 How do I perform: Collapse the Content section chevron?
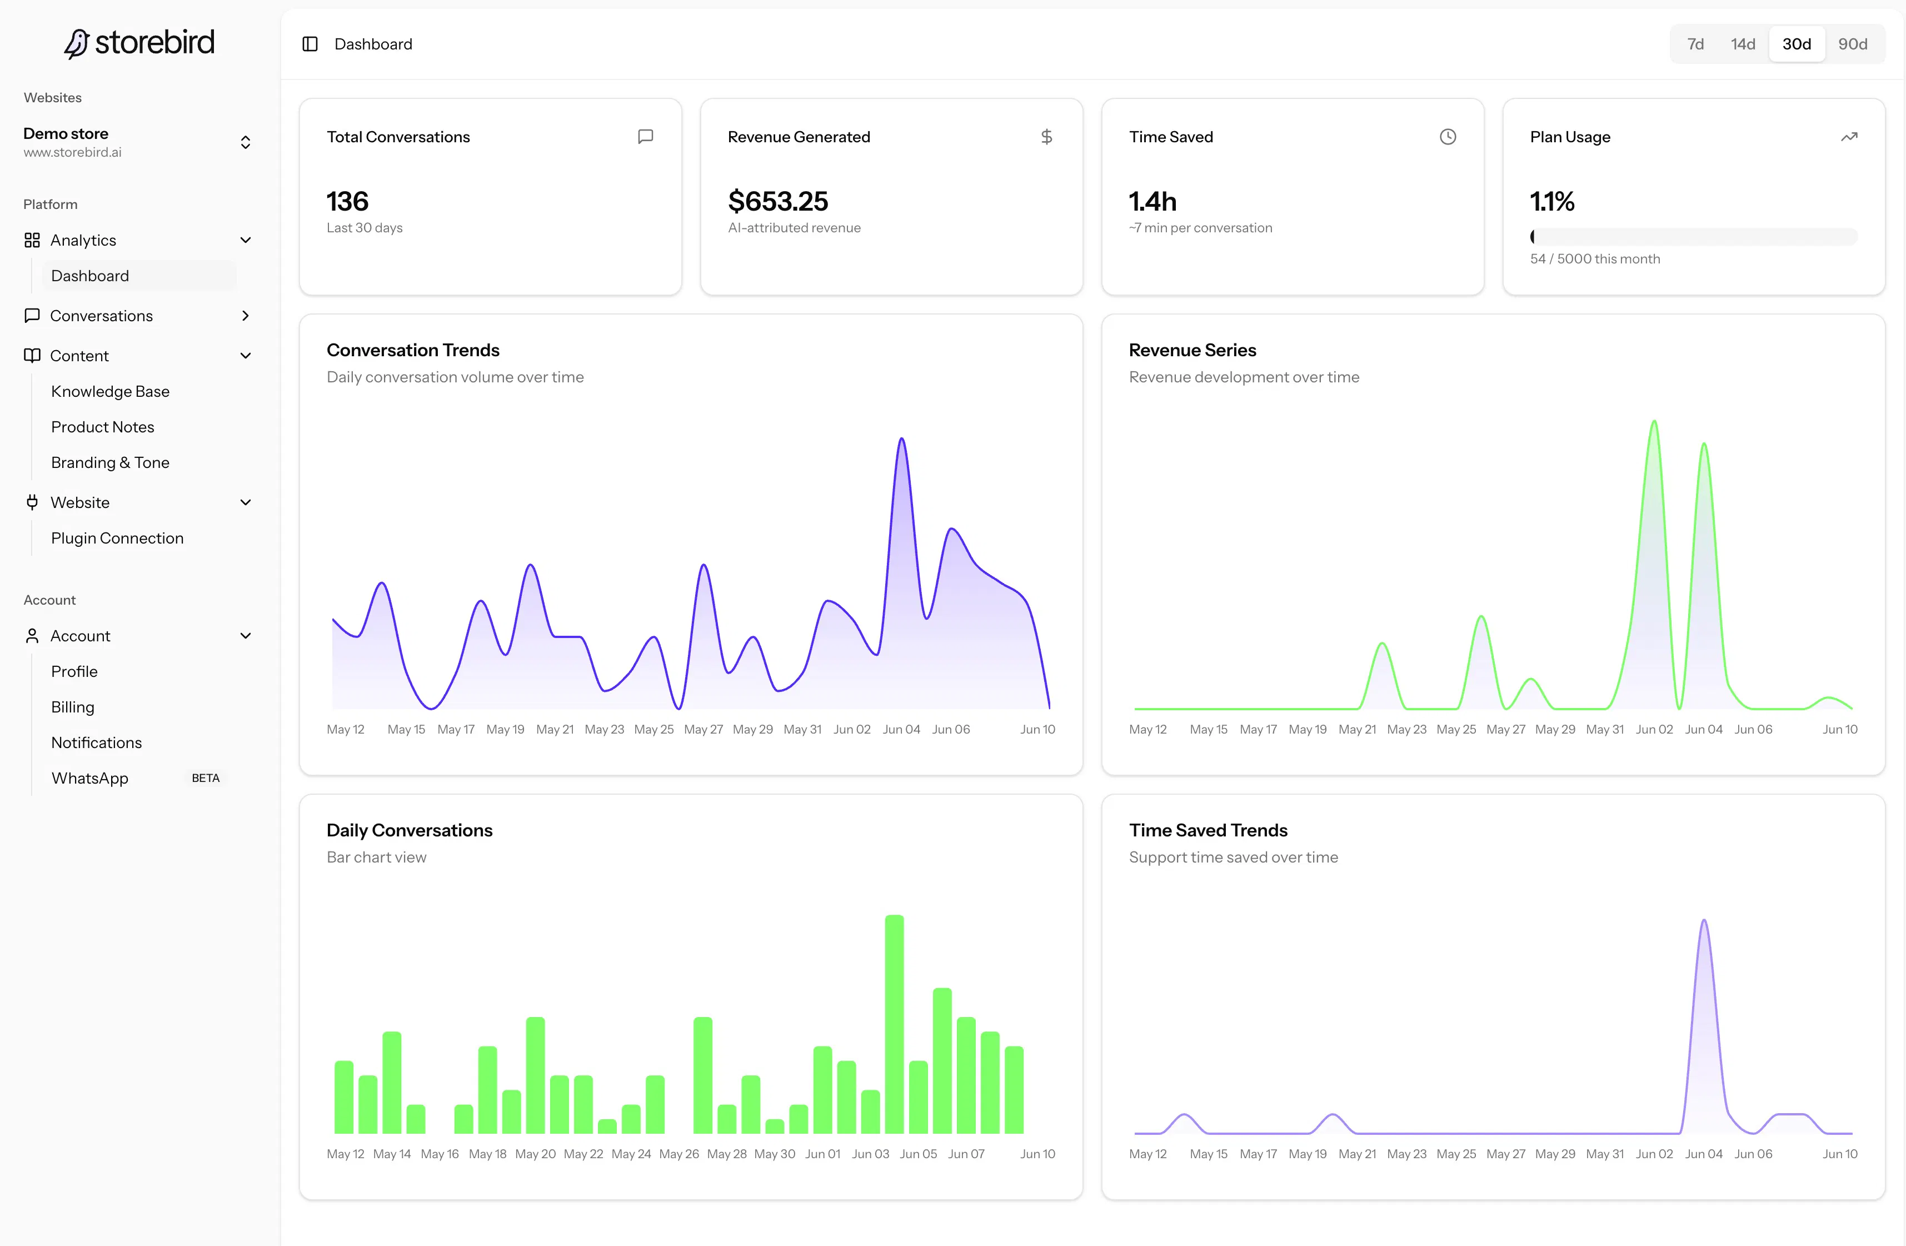(246, 356)
